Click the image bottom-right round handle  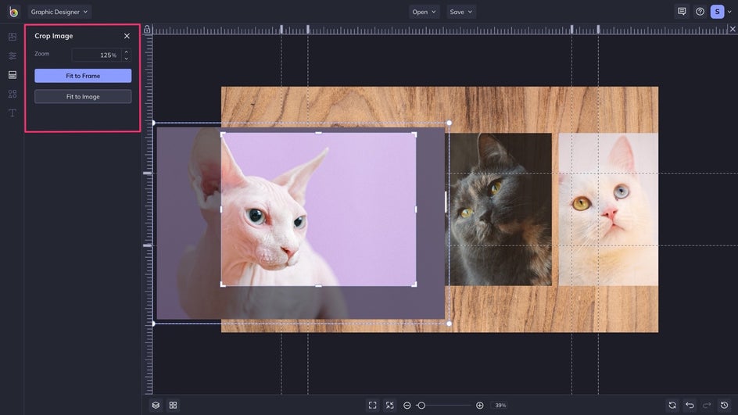tap(449, 324)
